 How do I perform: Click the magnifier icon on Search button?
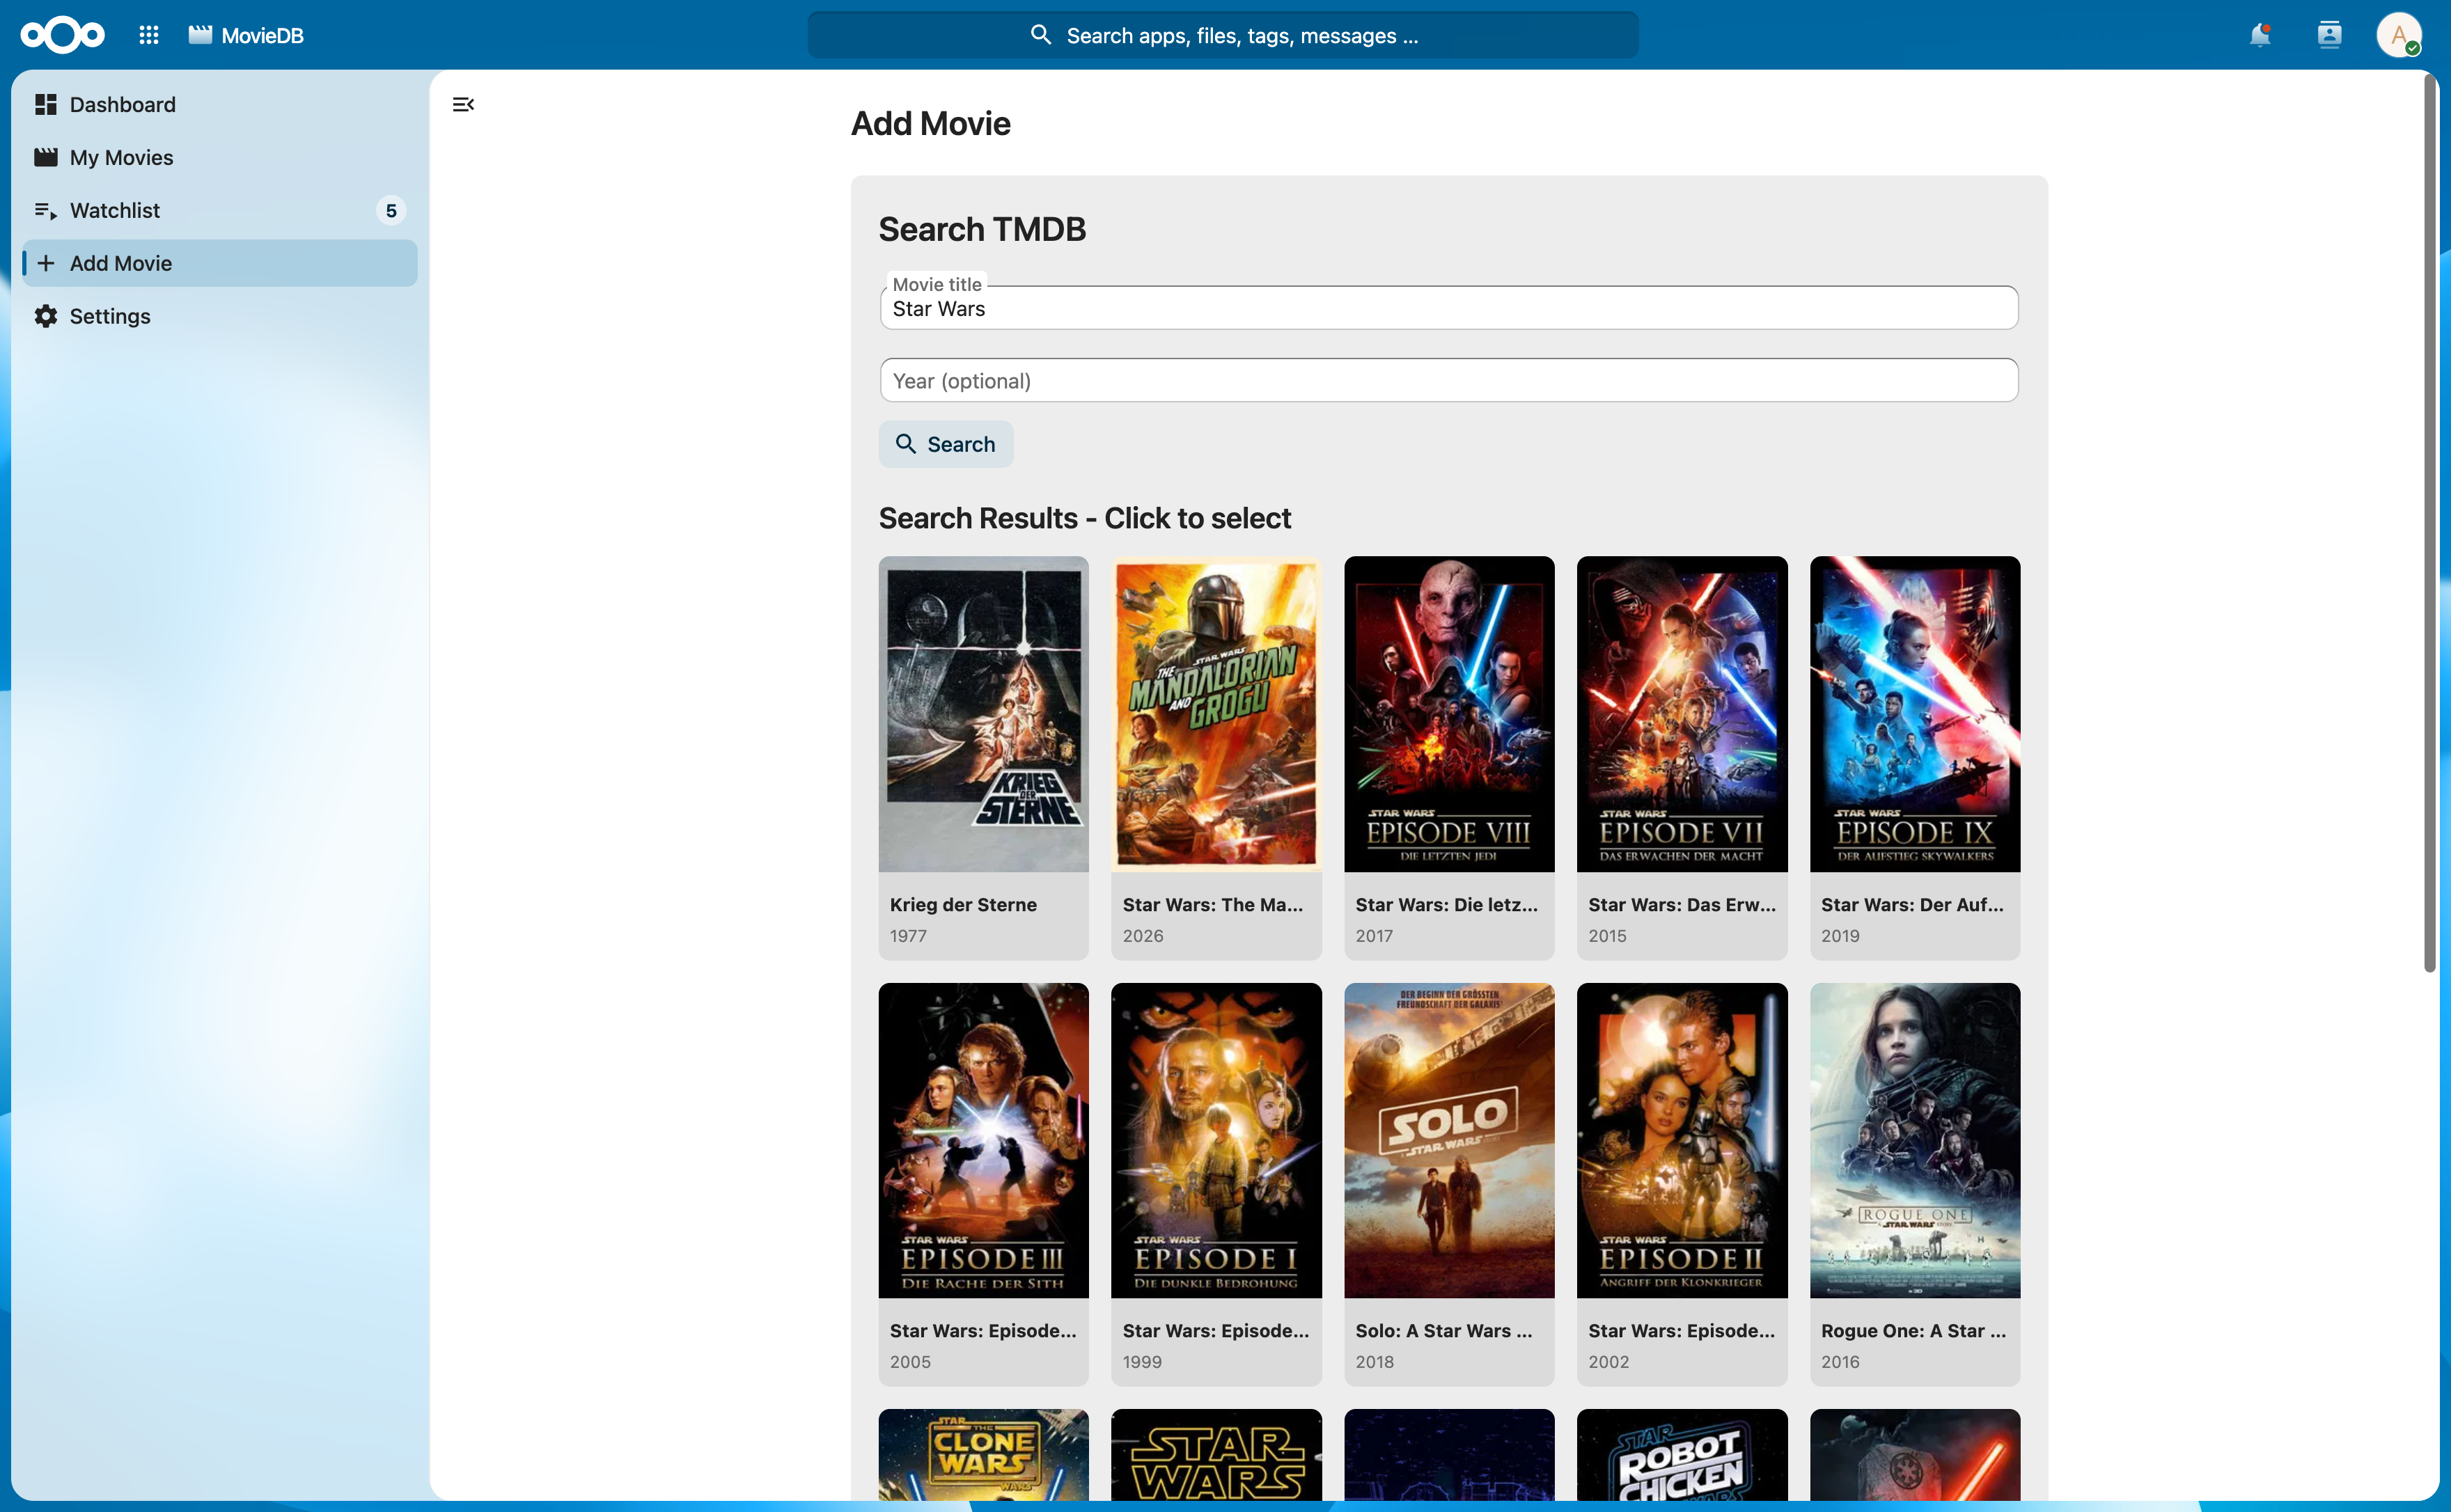(x=905, y=444)
